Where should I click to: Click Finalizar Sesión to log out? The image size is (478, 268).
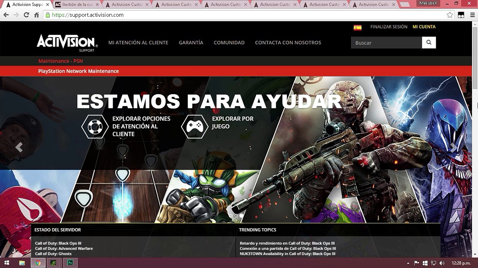click(x=389, y=27)
